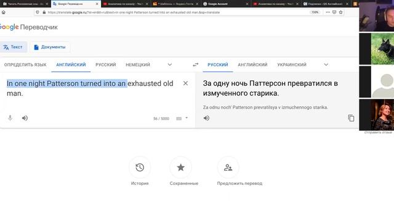Open the Сохраненные saved star button
This screenshot has height=221, width=394.
tap(180, 168)
